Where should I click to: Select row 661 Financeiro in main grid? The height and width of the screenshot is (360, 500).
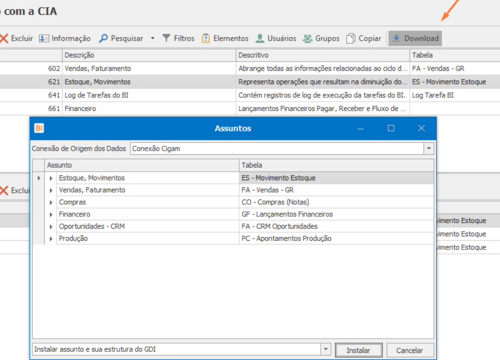pyautogui.click(x=250, y=109)
